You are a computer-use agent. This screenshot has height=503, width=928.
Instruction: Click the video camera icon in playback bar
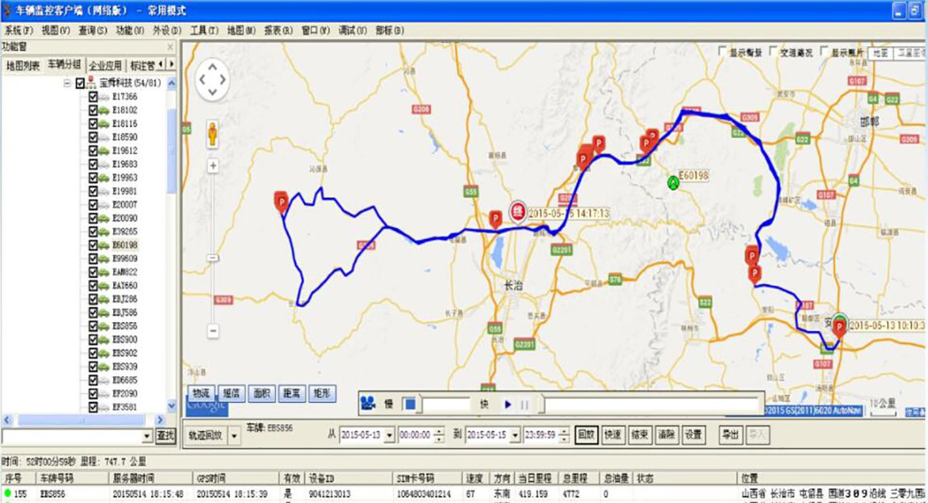click(x=369, y=403)
